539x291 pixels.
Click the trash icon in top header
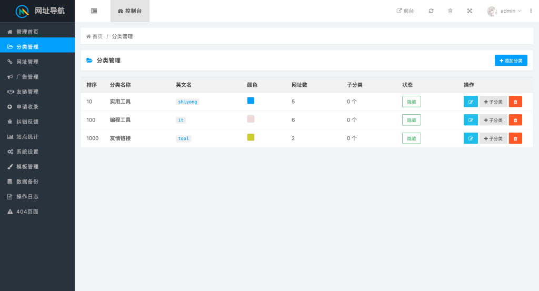click(x=451, y=11)
